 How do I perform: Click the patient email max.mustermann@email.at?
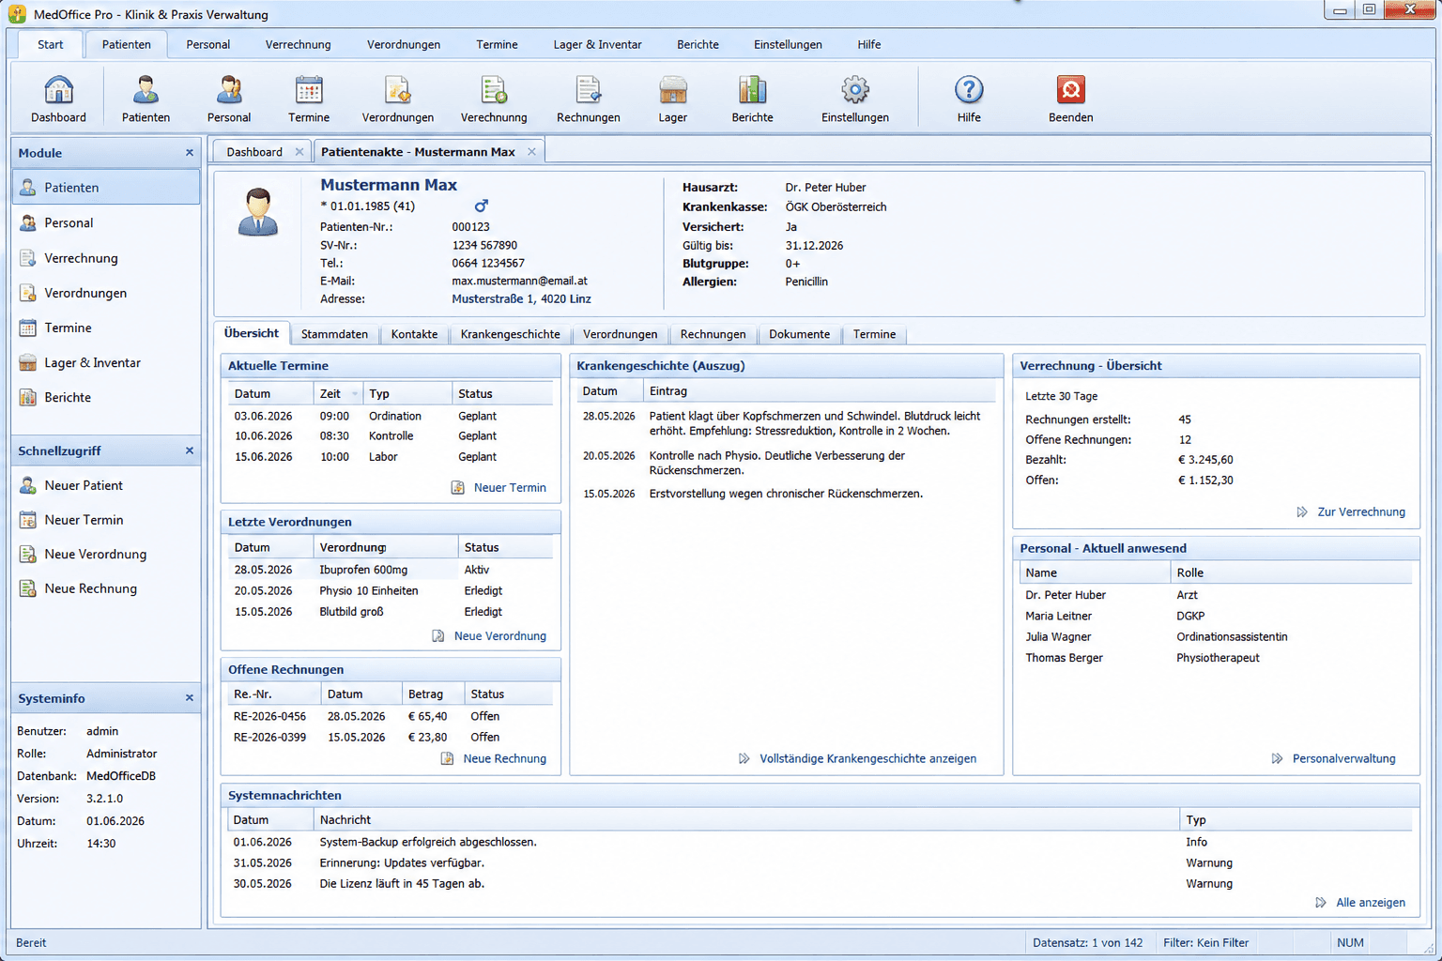tap(519, 281)
